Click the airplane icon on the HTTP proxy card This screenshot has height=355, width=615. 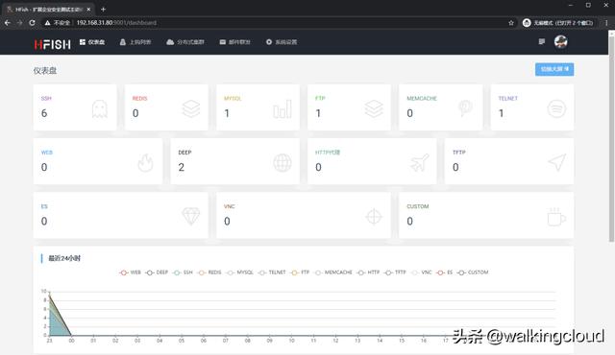[x=419, y=163]
